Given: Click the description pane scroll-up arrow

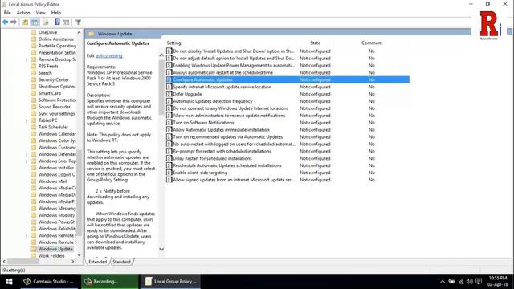Looking at the screenshot, I should 161,55.
